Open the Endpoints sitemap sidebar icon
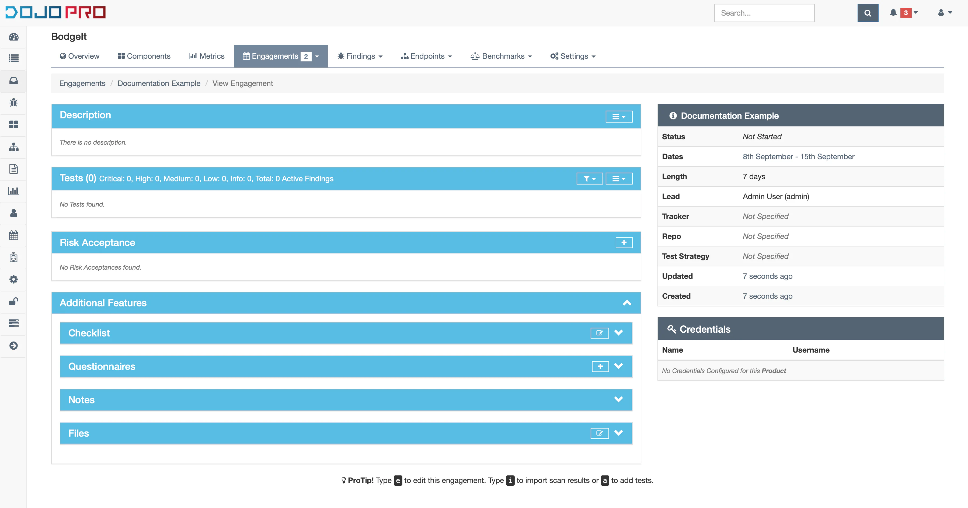The width and height of the screenshot is (968, 508). coord(13,147)
